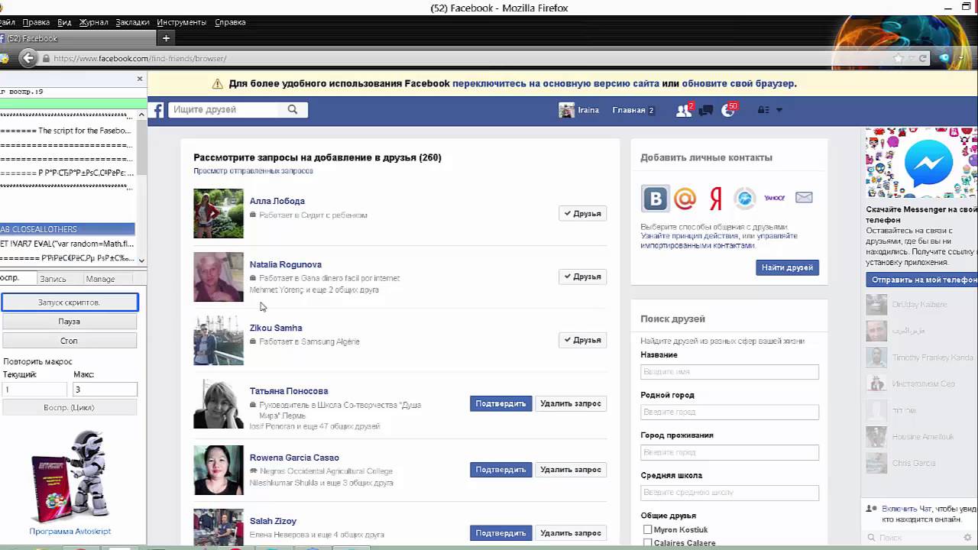978x550 pixels.
Task: Open a new tab with the plus button
Action: (166, 38)
